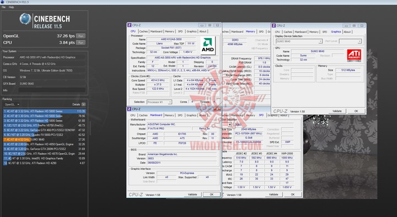397x217 pixels.
Task: Click CPU-Z icon in graphics window title
Action: (x=273, y=25)
